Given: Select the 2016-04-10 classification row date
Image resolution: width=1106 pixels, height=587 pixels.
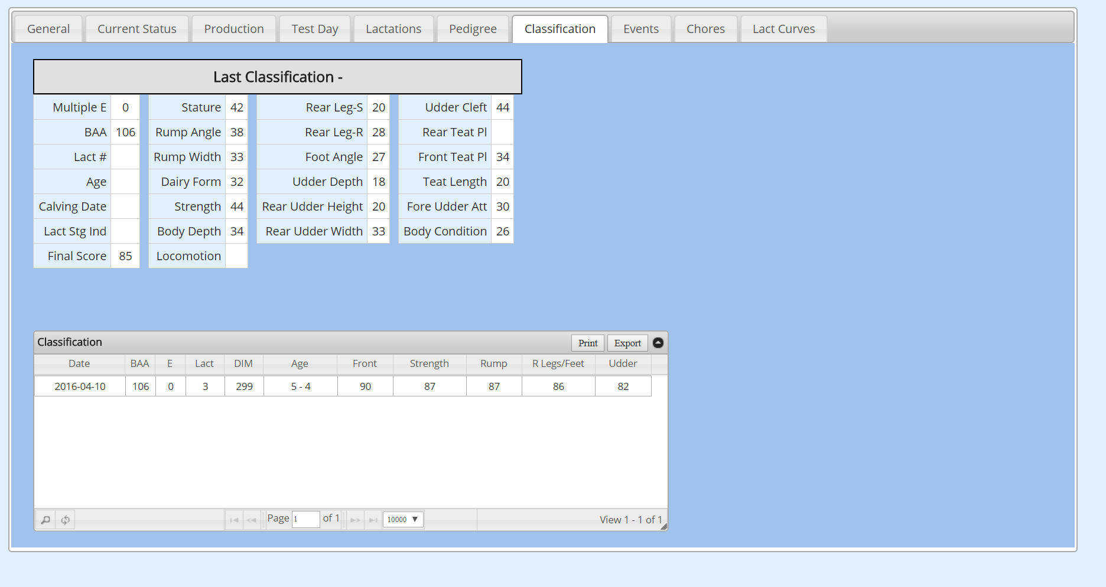Looking at the screenshot, I should (x=80, y=386).
